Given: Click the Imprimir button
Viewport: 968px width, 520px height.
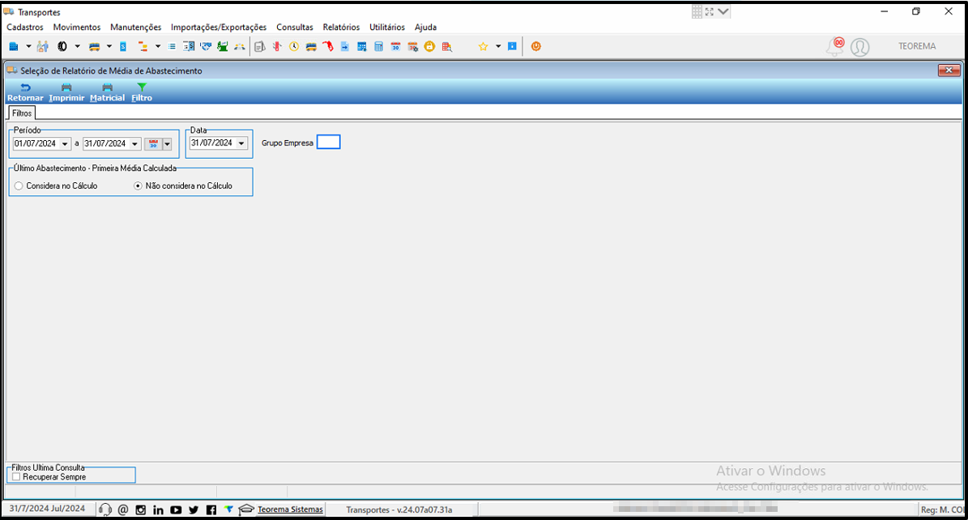Looking at the screenshot, I should (x=66, y=92).
